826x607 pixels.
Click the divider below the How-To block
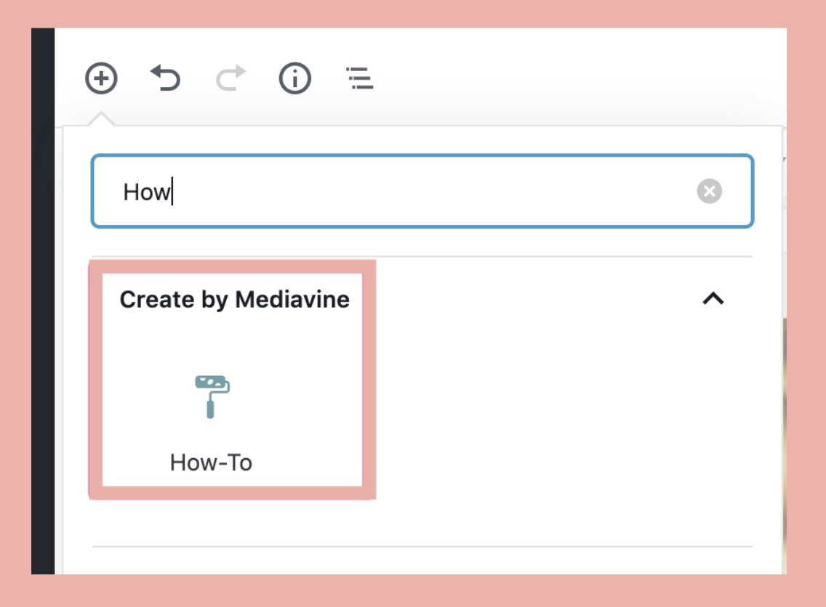422,546
